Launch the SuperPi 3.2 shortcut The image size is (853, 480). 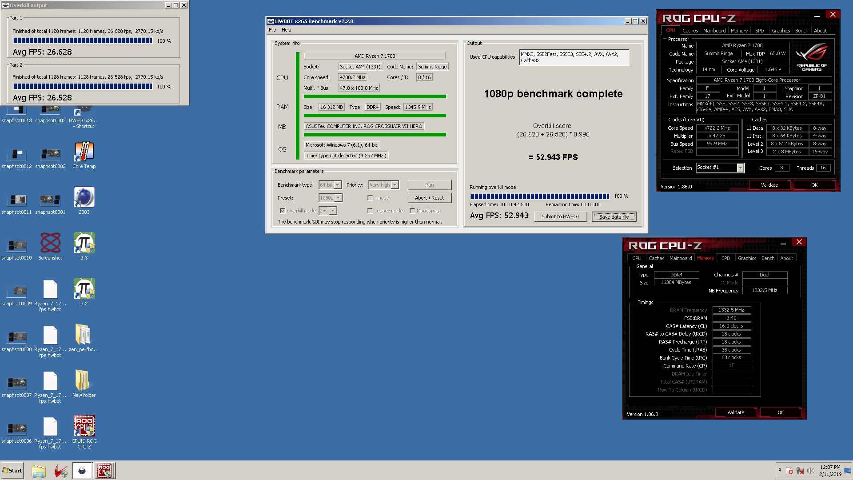[84, 292]
